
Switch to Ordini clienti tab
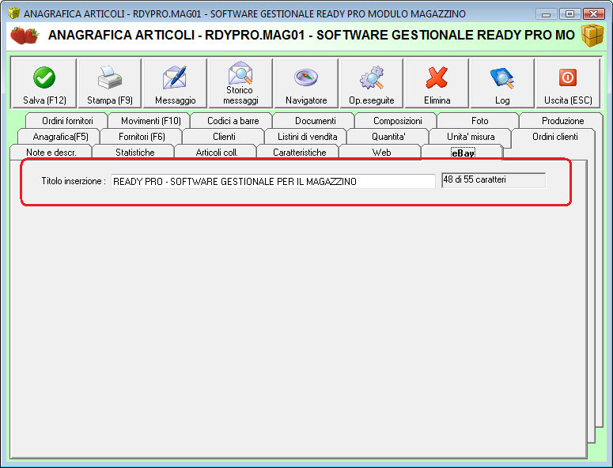pyautogui.click(x=554, y=137)
